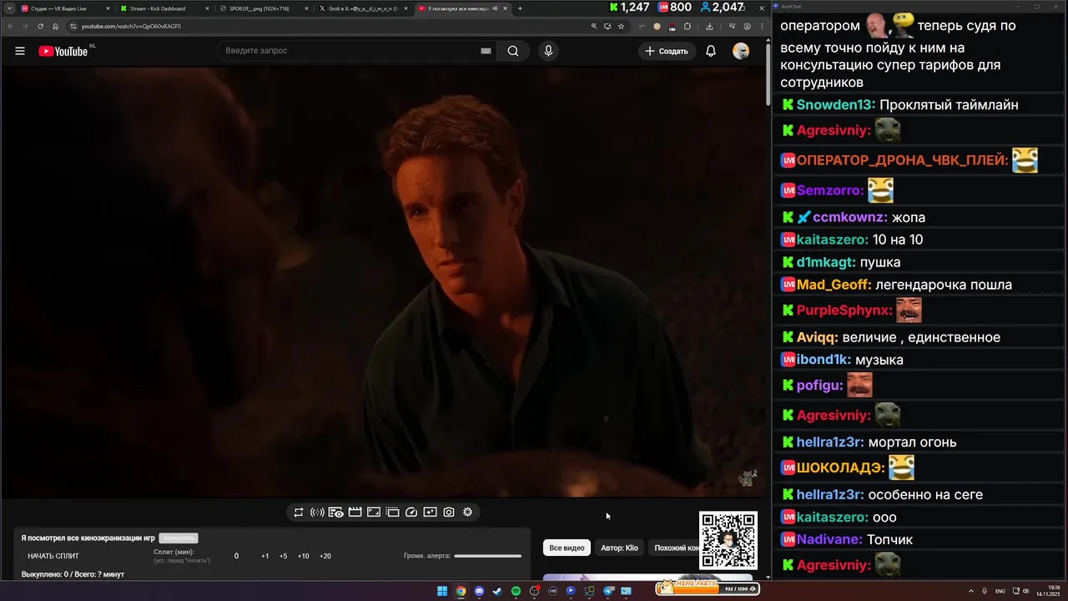Open Chrome from the taskbar
The width and height of the screenshot is (1068, 601).
pos(461,591)
